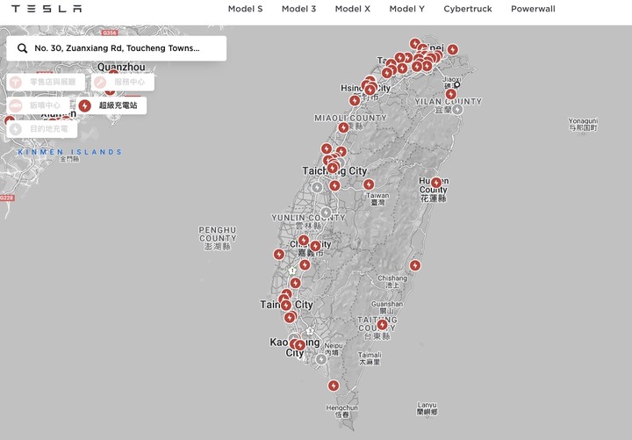The image size is (632, 440).
Task: Toggle the 服務中心 service center filter
Action: [123, 82]
